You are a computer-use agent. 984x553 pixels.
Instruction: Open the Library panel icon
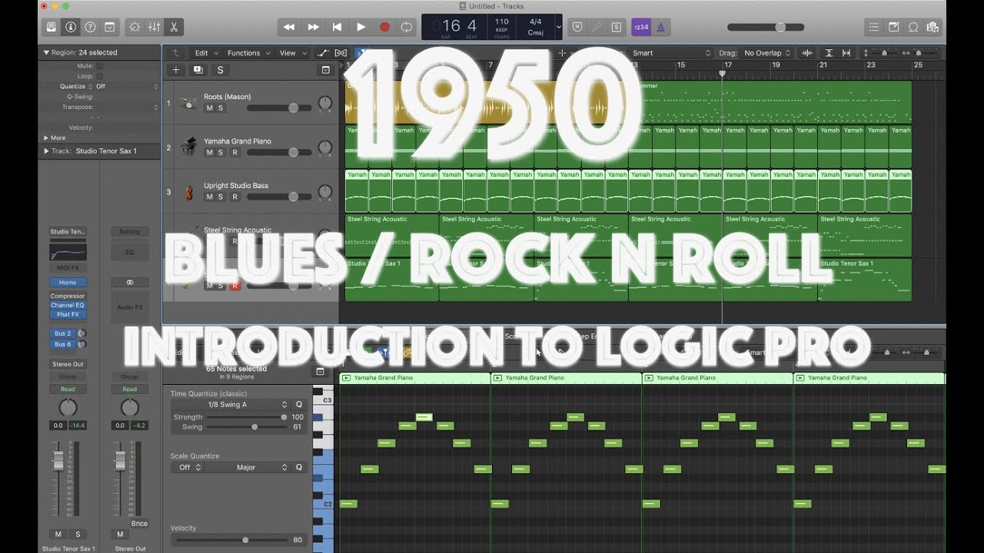point(52,27)
